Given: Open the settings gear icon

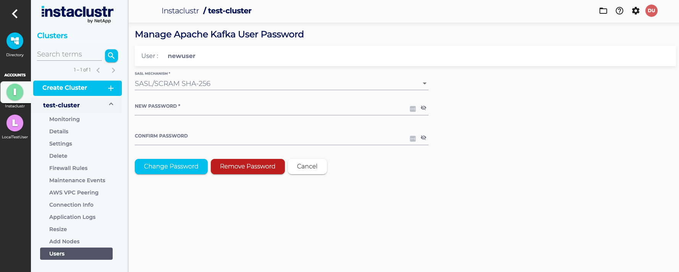Looking at the screenshot, I should pos(635,11).
